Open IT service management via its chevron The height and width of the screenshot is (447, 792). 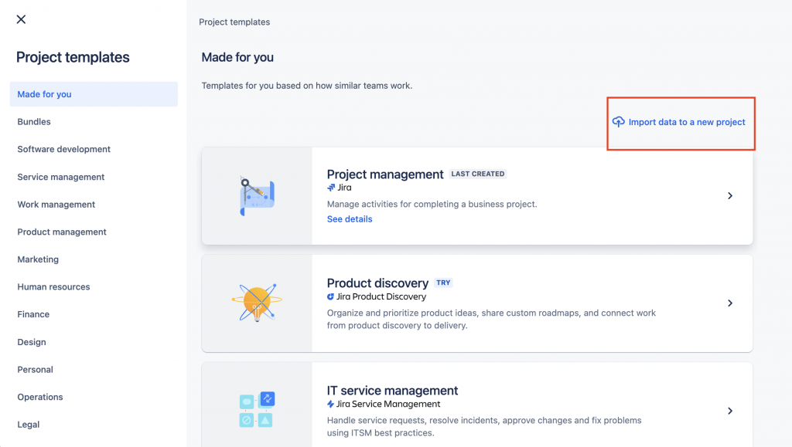(730, 411)
